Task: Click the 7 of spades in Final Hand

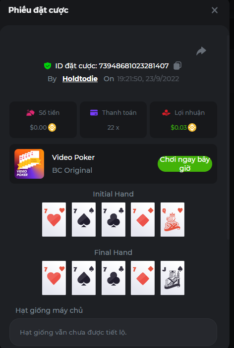Action: point(84,278)
